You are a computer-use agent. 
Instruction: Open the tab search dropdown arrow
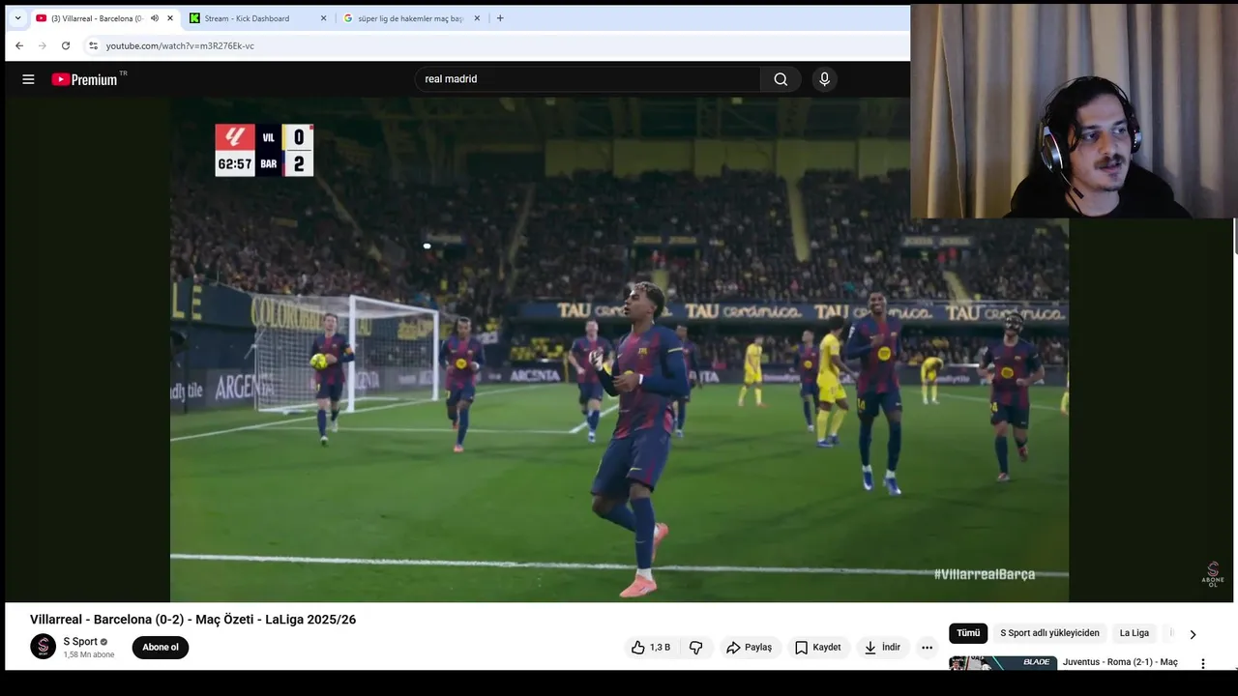point(17,18)
